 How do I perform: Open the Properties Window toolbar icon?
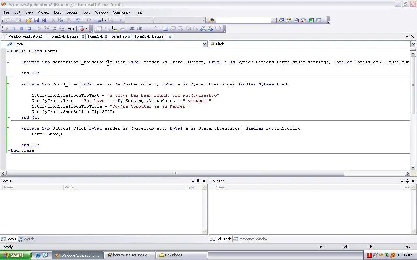tap(289, 20)
